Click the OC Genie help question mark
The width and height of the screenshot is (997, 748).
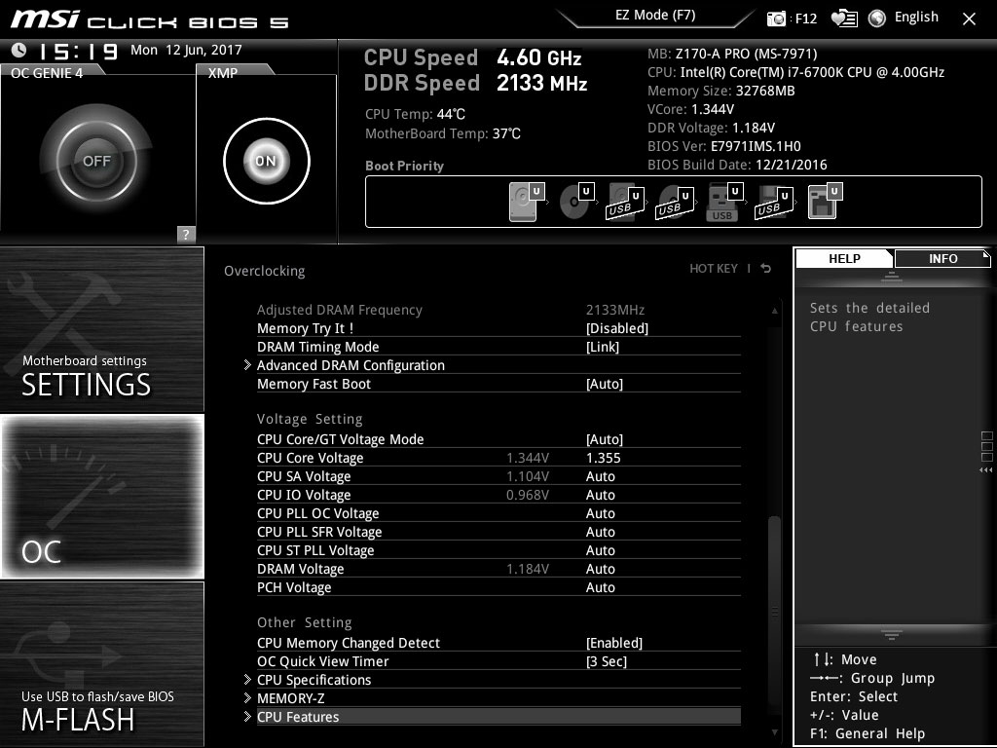186,234
